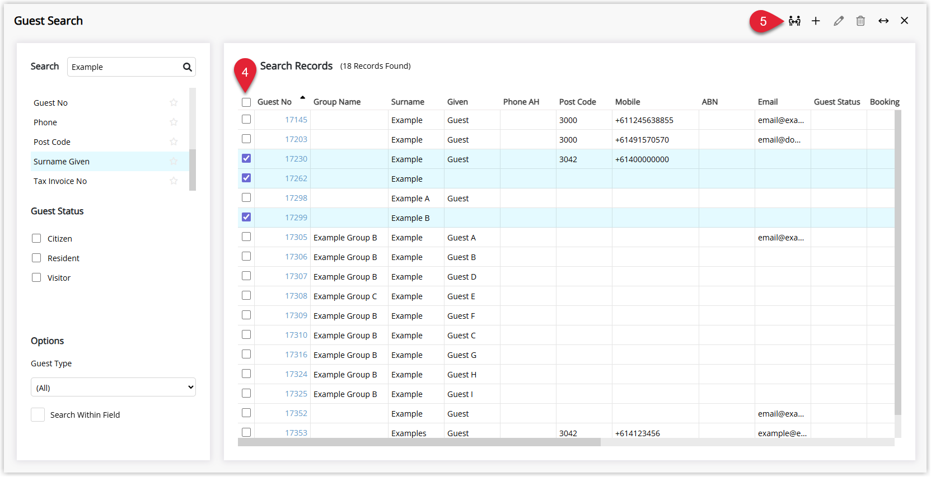Select mobile +611245638855 cell
931x477 pixels.
pyautogui.click(x=656, y=120)
